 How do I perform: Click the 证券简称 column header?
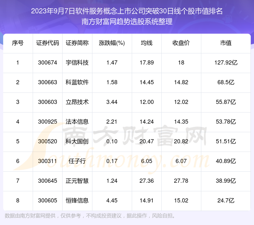click(77, 43)
